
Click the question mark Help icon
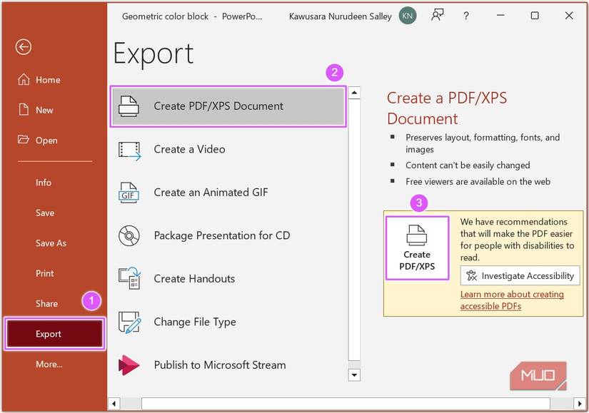466,16
